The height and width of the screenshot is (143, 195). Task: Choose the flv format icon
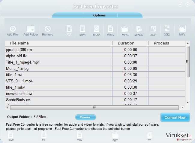[x=44, y=135]
